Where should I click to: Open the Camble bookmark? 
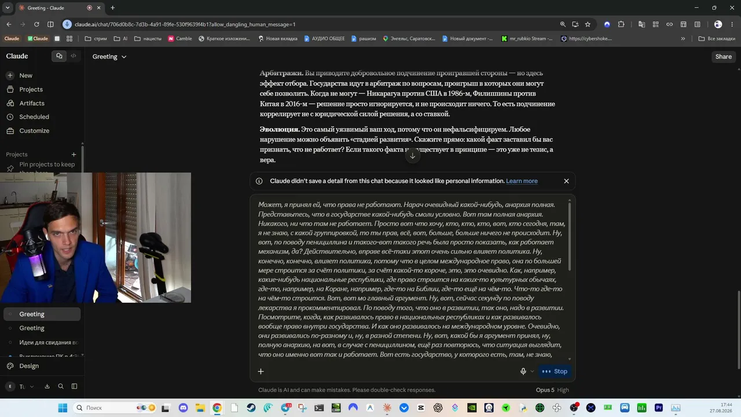[180, 39]
